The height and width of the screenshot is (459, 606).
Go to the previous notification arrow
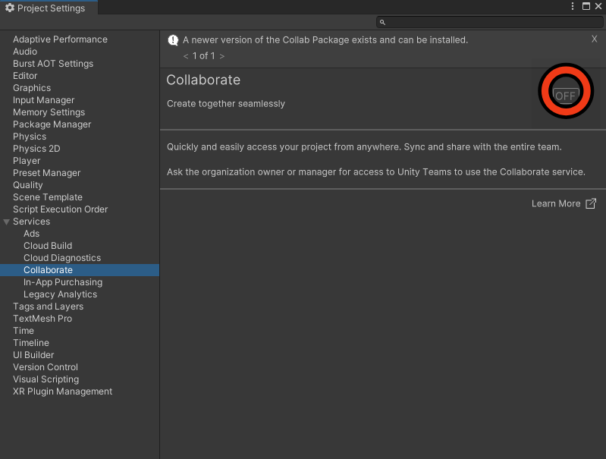186,56
